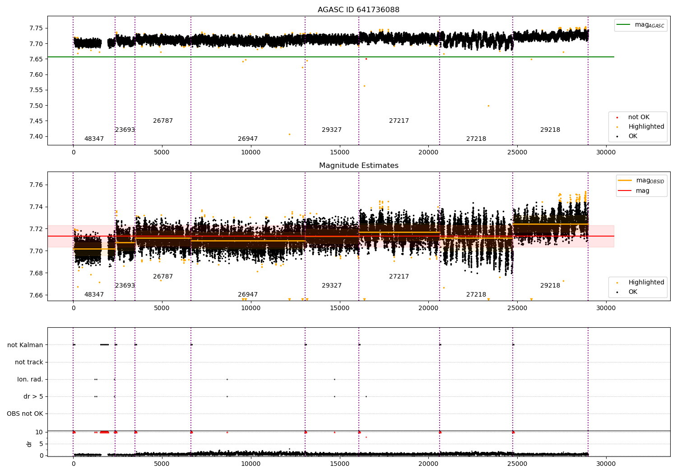Click OBSID label 48347 in the top panel

(x=94, y=139)
